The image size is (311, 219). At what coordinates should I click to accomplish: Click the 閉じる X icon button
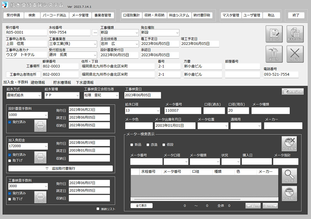295,54
